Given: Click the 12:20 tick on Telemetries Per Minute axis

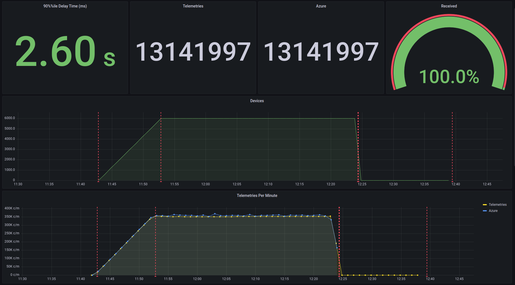Looking at the screenshot, I should click(x=314, y=279).
